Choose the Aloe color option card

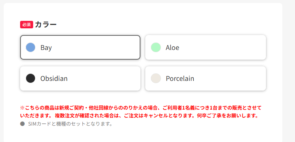[x=206, y=47]
